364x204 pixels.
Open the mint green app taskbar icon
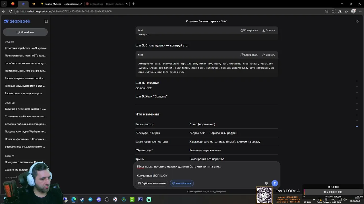149,199
